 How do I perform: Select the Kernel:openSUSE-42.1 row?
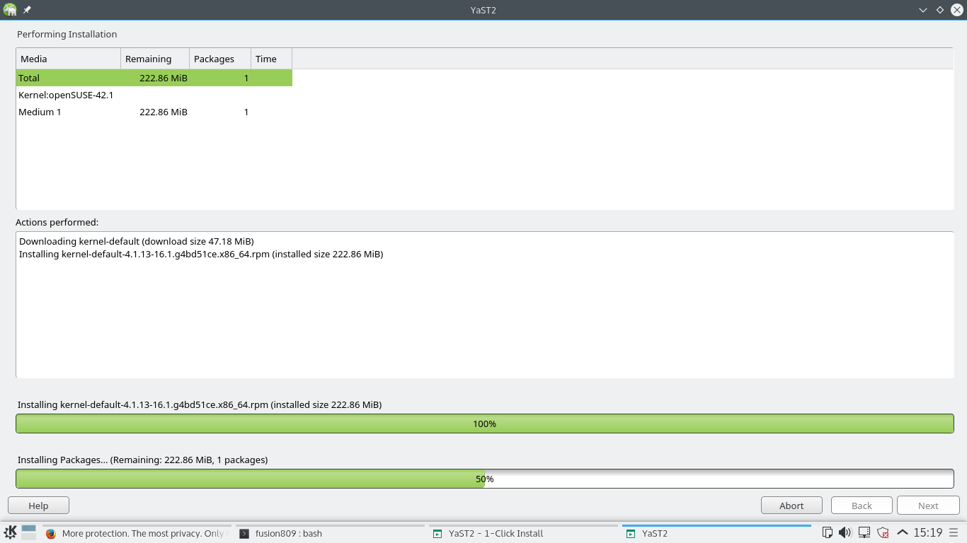click(154, 95)
